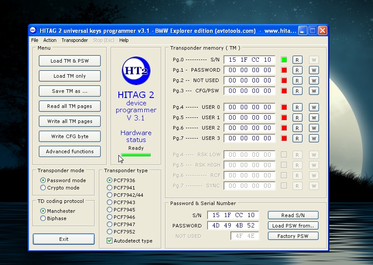Click the Pg.7 USER 3 value field
Viewport: 373px width, 265px height.
[x=249, y=139]
